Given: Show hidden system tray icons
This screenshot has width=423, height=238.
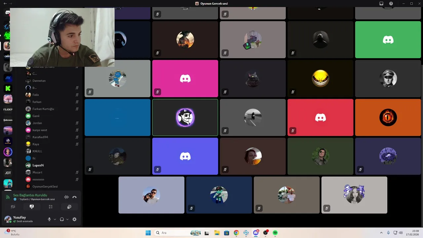Looking at the screenshot, I should click(x=381, y=233).
